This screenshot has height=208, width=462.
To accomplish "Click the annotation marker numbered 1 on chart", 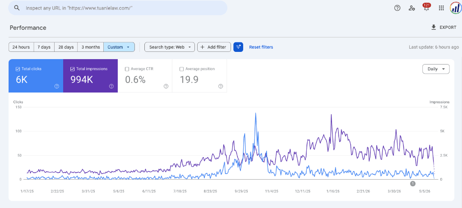I will click(x=412, y=184).
